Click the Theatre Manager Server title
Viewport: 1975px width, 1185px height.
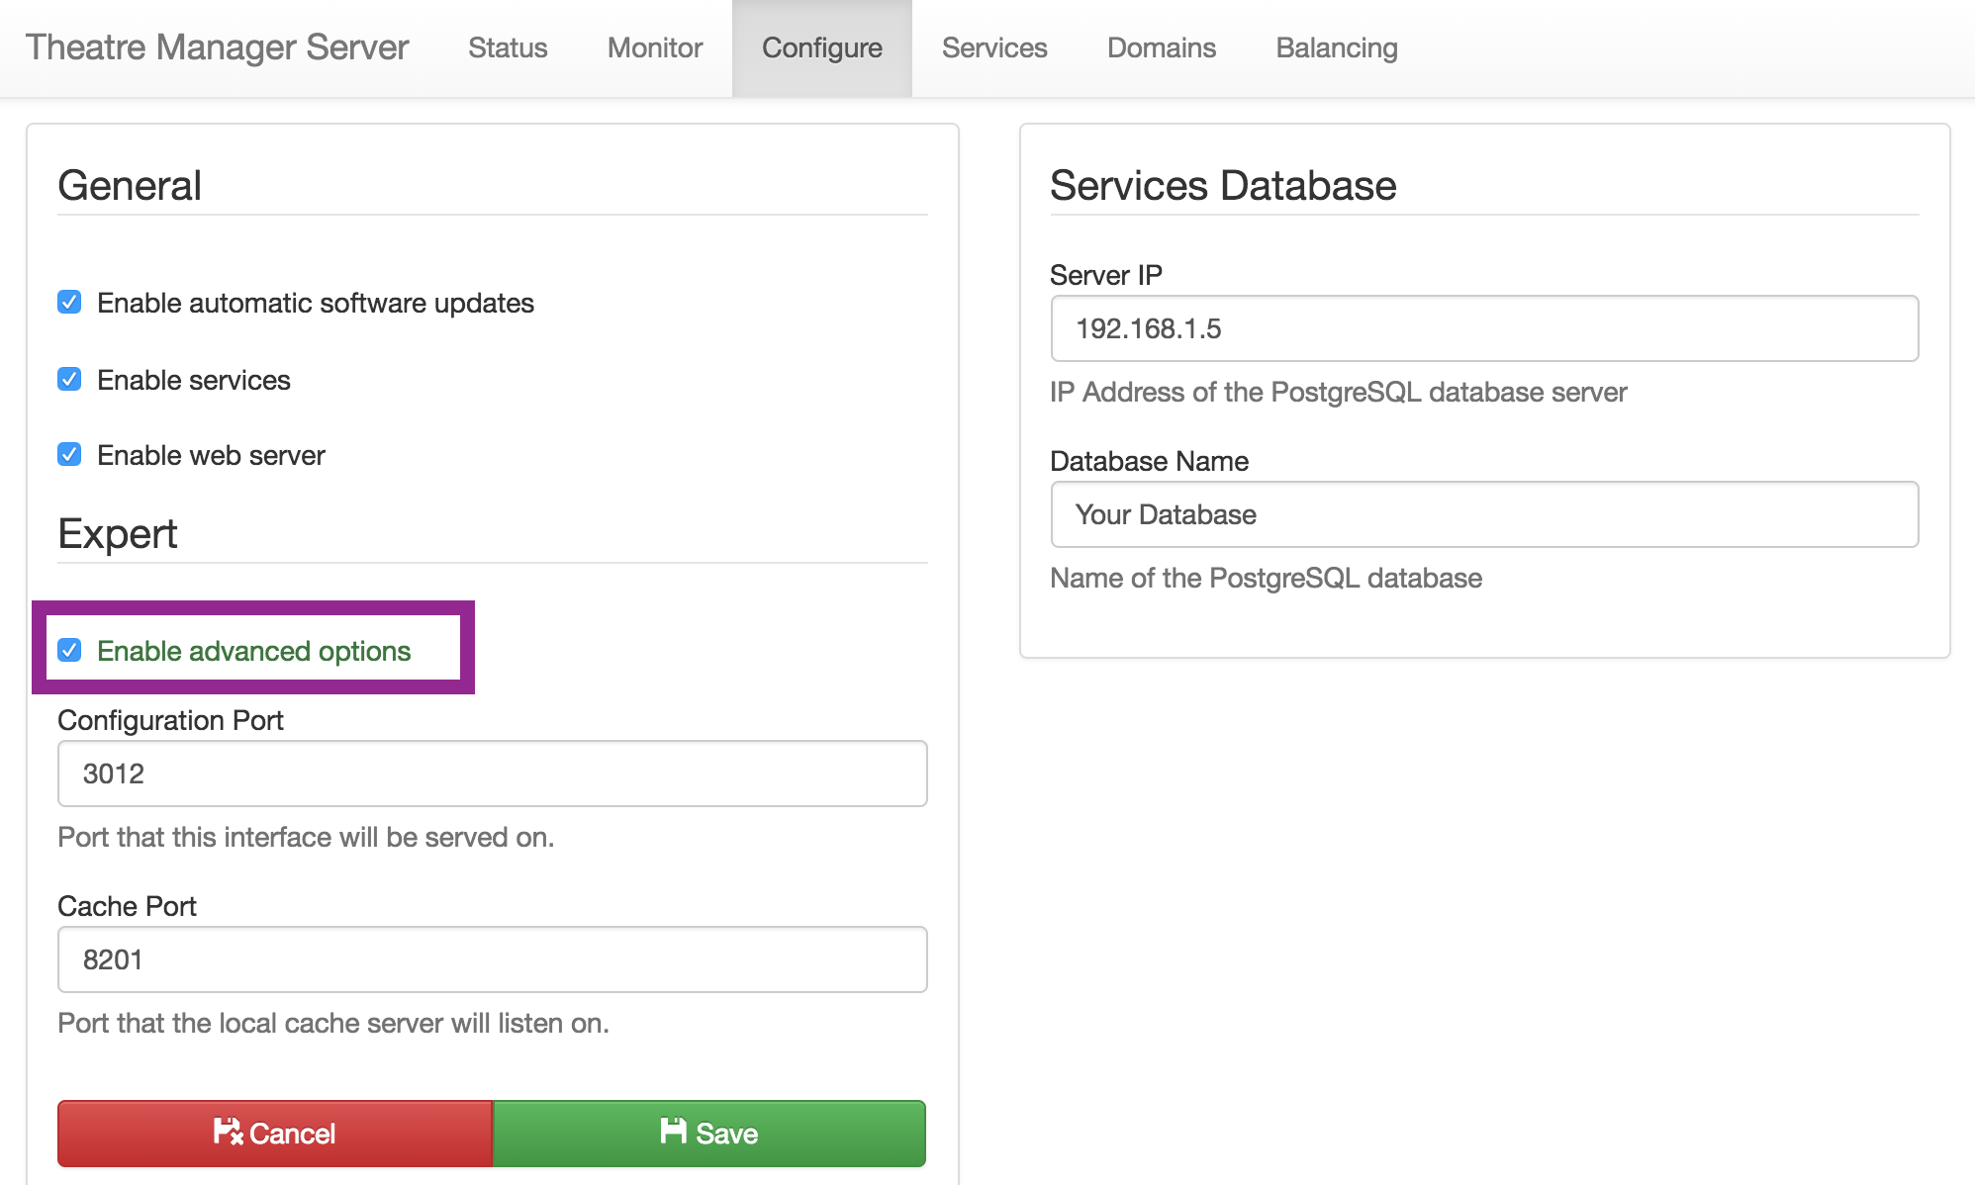tap(217, 47)
